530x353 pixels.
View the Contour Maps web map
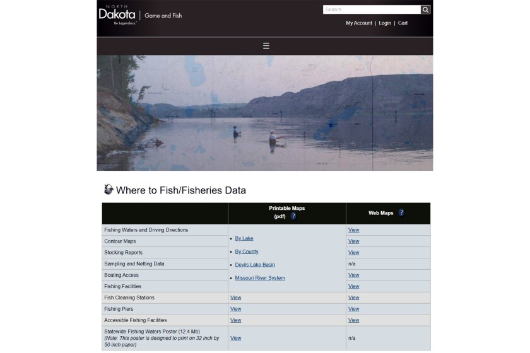(x=353, y=241)
